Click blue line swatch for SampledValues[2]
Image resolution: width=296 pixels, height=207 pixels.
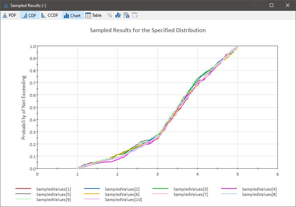[92, 188]
